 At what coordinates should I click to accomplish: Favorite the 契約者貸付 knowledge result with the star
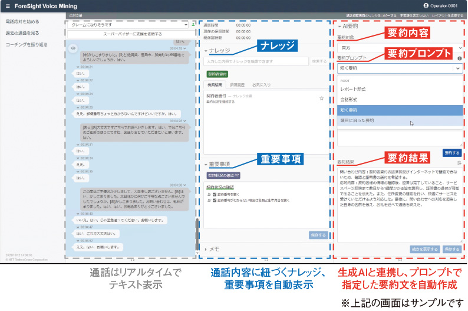pyautogui.click(x=321, y=99)
